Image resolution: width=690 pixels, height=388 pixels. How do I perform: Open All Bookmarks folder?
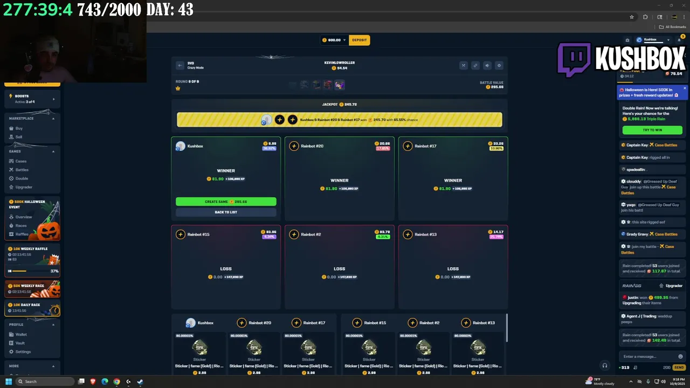pos(673,27)
